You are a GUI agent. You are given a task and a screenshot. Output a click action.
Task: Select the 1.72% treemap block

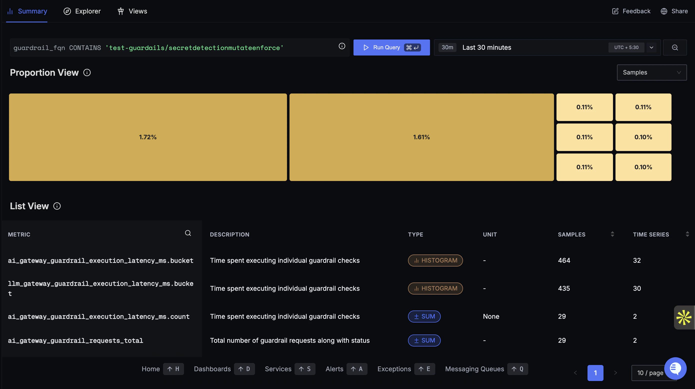point(148,137)
